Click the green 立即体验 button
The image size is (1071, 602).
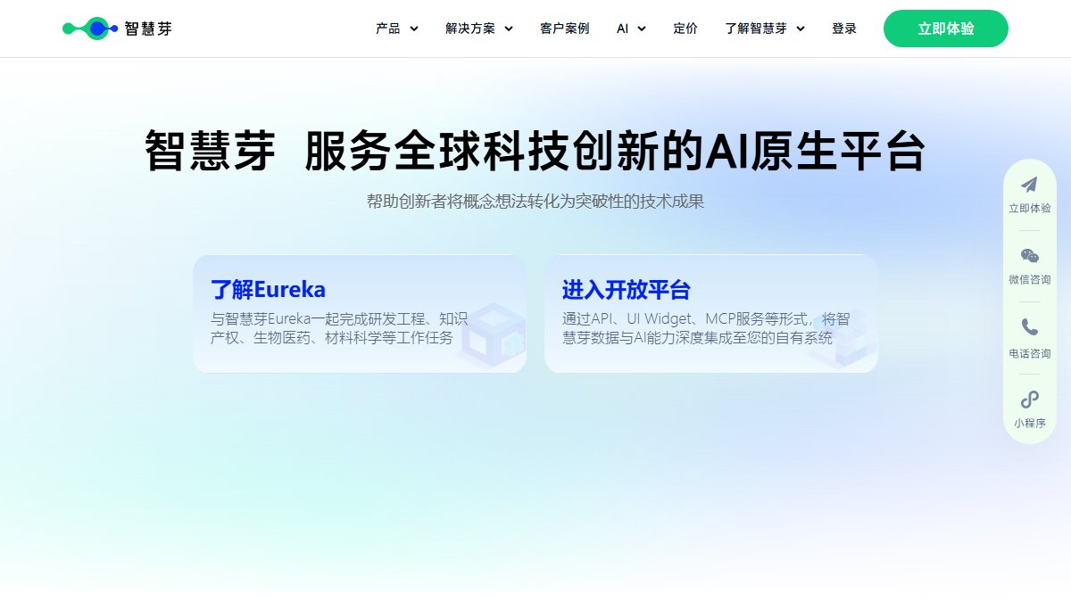[x=946, y=29]
